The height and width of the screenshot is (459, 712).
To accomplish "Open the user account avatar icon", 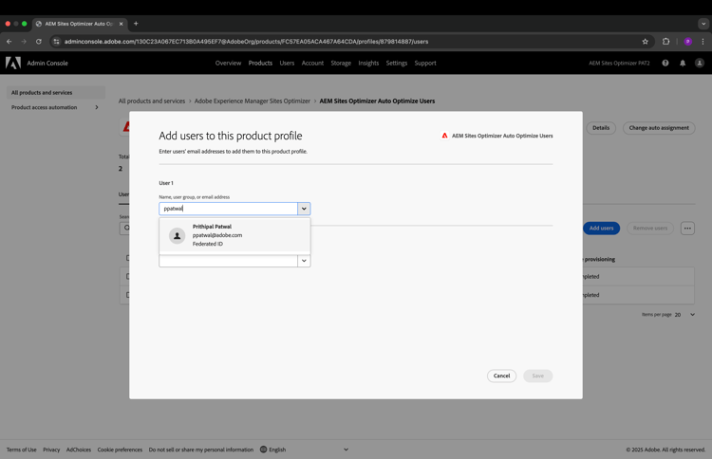I will pyautogui.click(x=700, y=63).
